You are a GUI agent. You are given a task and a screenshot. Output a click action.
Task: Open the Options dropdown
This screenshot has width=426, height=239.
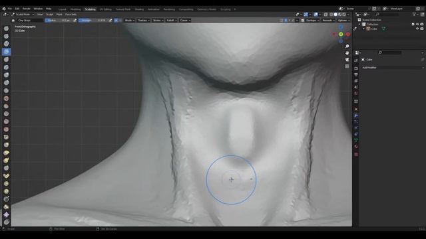pos(343,21)
